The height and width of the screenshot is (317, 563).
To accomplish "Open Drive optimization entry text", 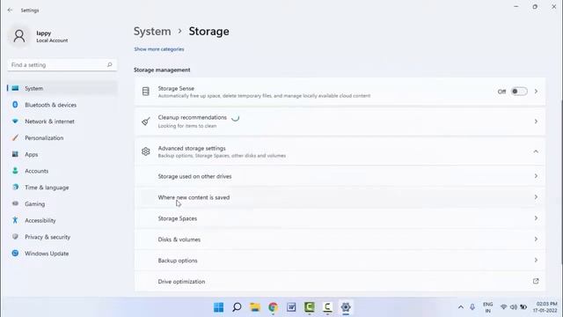I will [181, 282].
